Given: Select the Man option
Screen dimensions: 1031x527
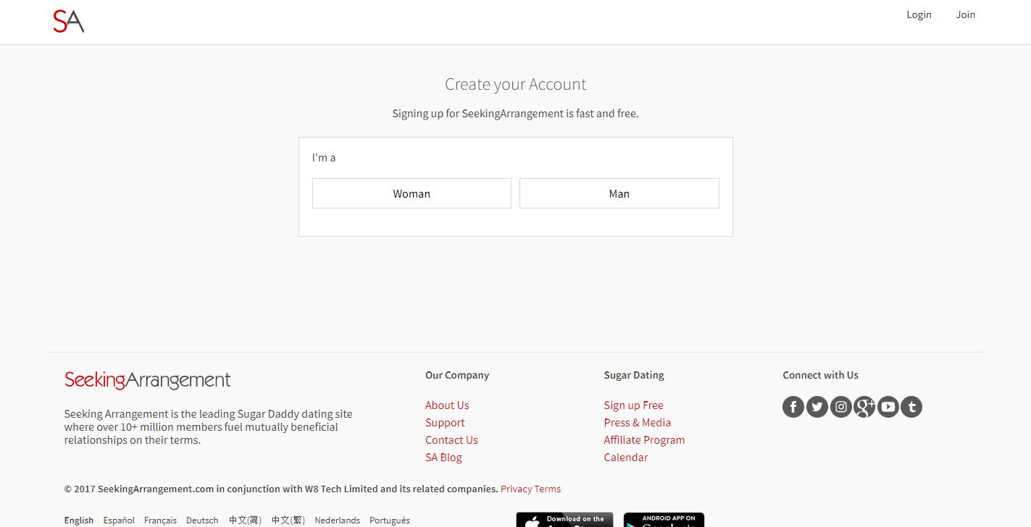Looking at the screenshot, I should [x=619, y=193].
